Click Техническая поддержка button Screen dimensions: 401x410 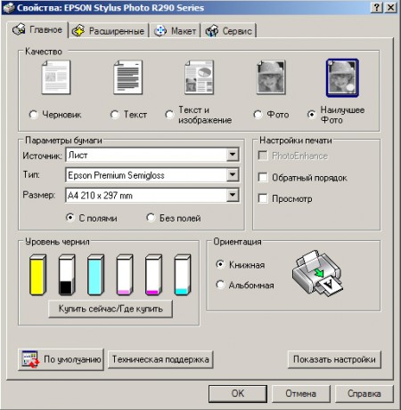[160, 359]
